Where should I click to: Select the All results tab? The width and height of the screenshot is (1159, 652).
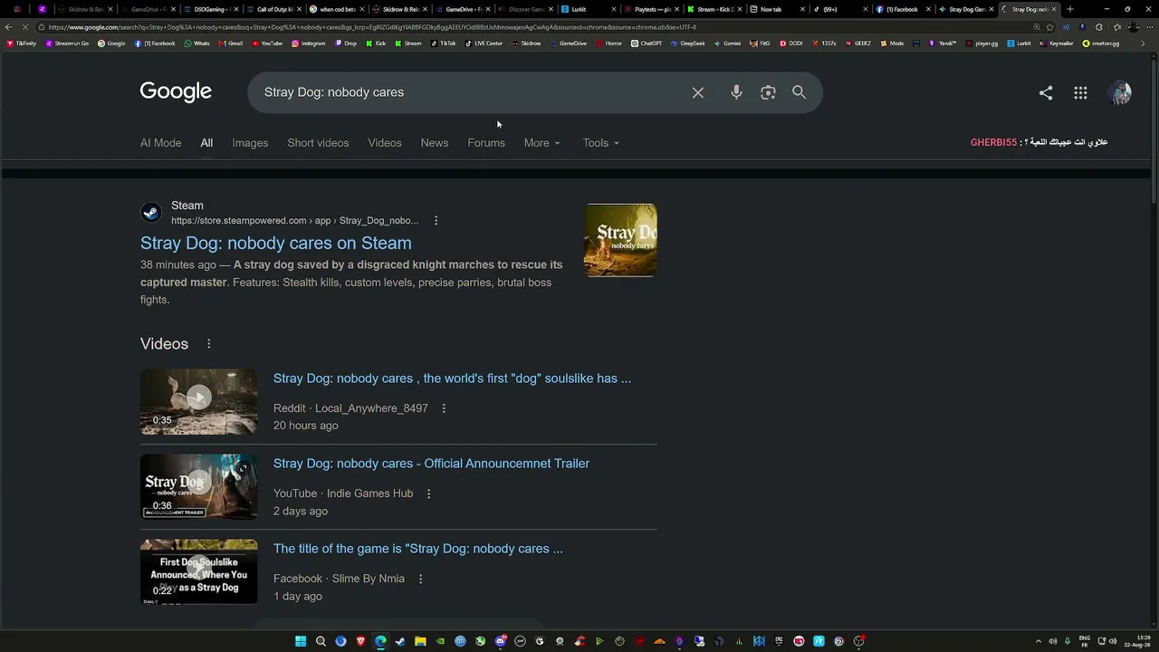pyautogui.click(x=206, y=143)
